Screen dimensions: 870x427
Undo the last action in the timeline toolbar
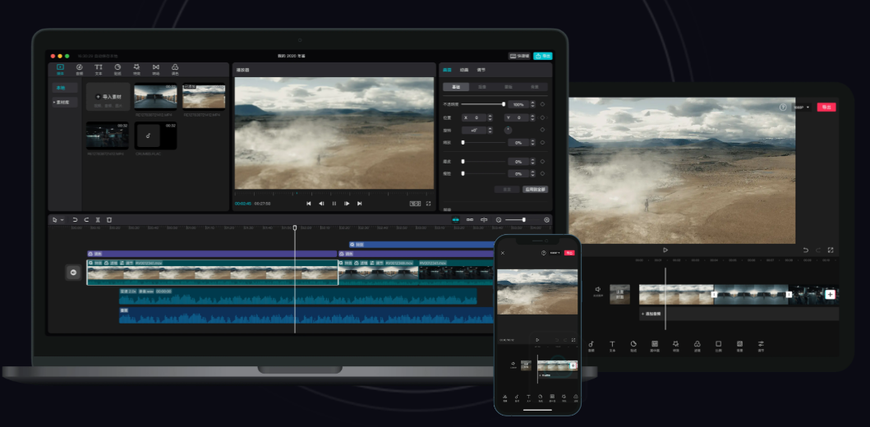click(75, 220)
